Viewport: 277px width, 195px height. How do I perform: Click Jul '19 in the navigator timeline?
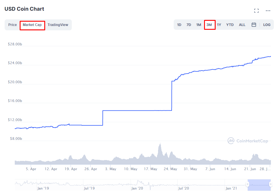click(x=89, y=188)
